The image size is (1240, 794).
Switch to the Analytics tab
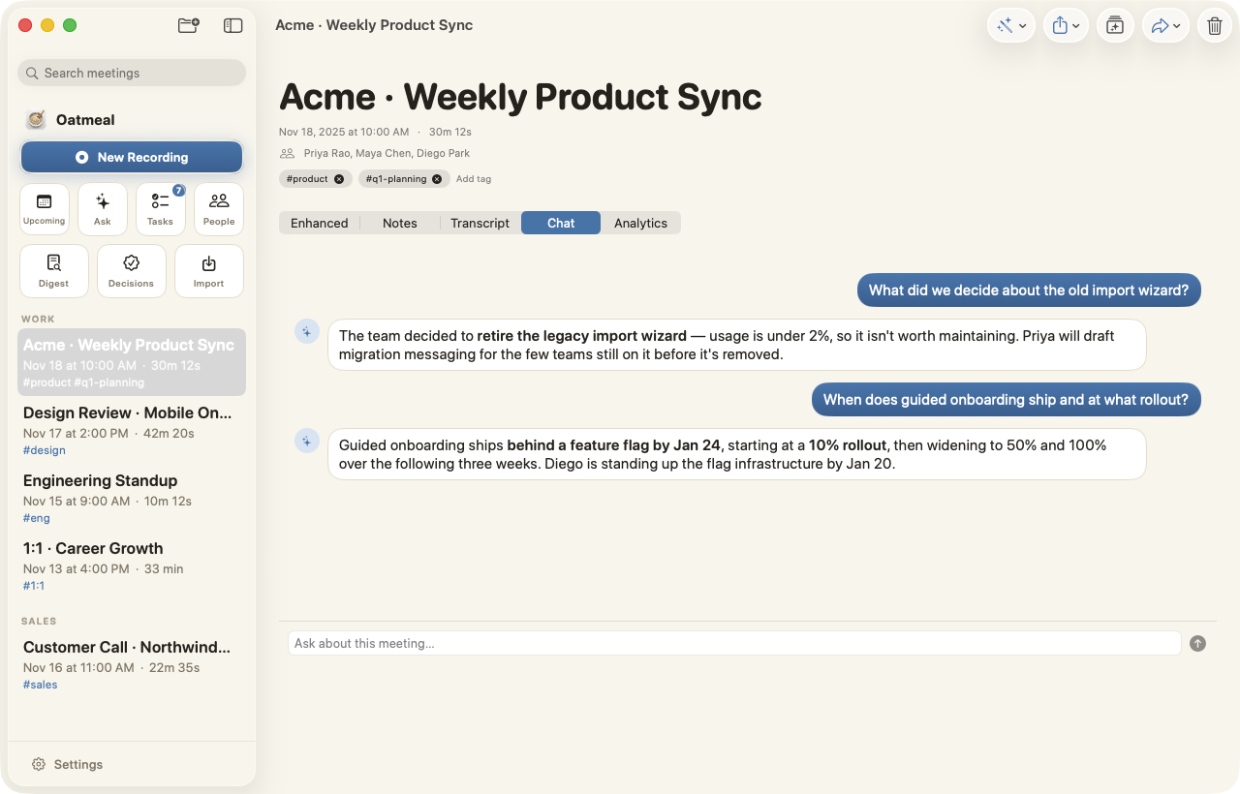[640, 223]
